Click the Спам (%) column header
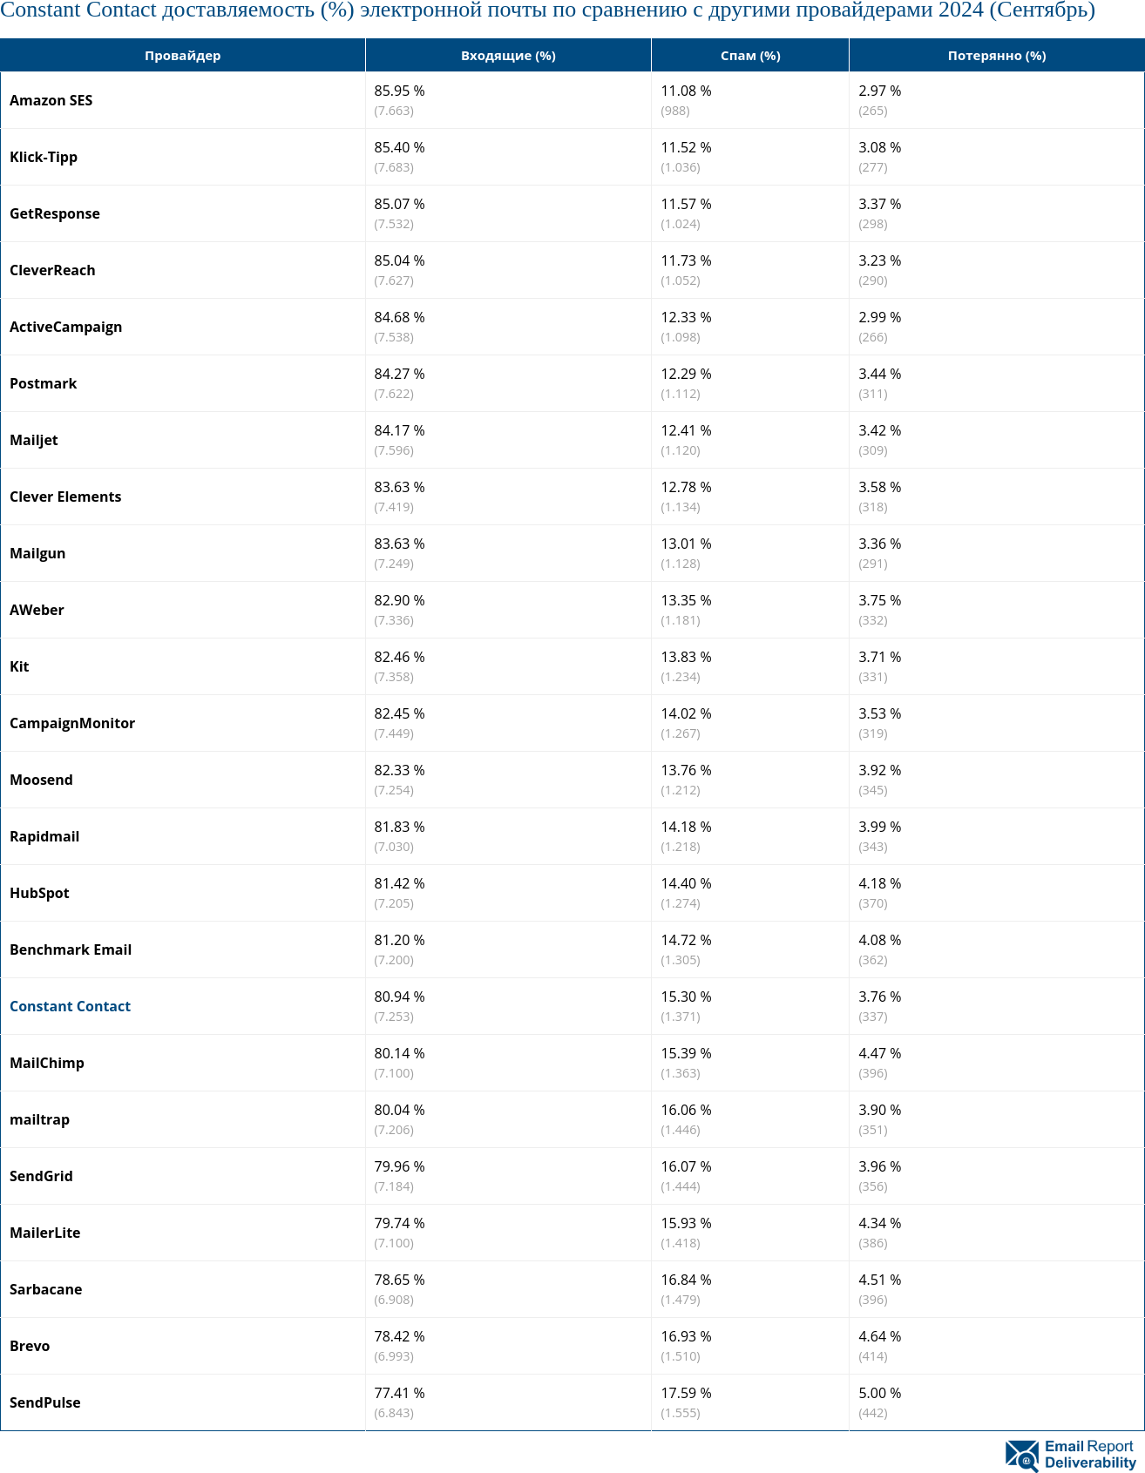The image size is (1145, 1473). click(750, 56)
